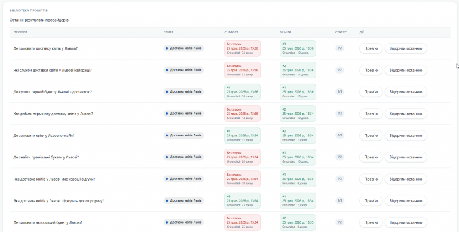Select prompt 'Де знайти преміальні букети у Львові?'
This screenshot has width=459, height=232.
pyautogui.click(x=46, y=157)
